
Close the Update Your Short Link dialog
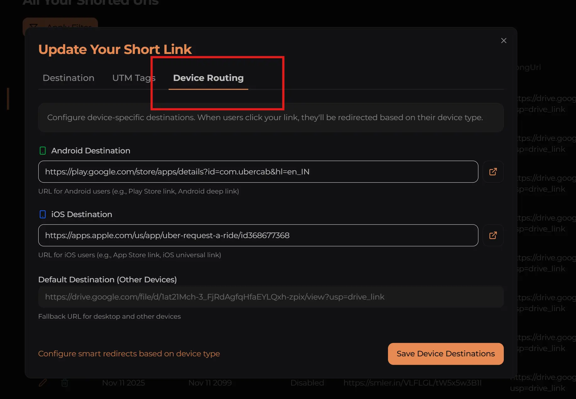[x=503, y=40]
